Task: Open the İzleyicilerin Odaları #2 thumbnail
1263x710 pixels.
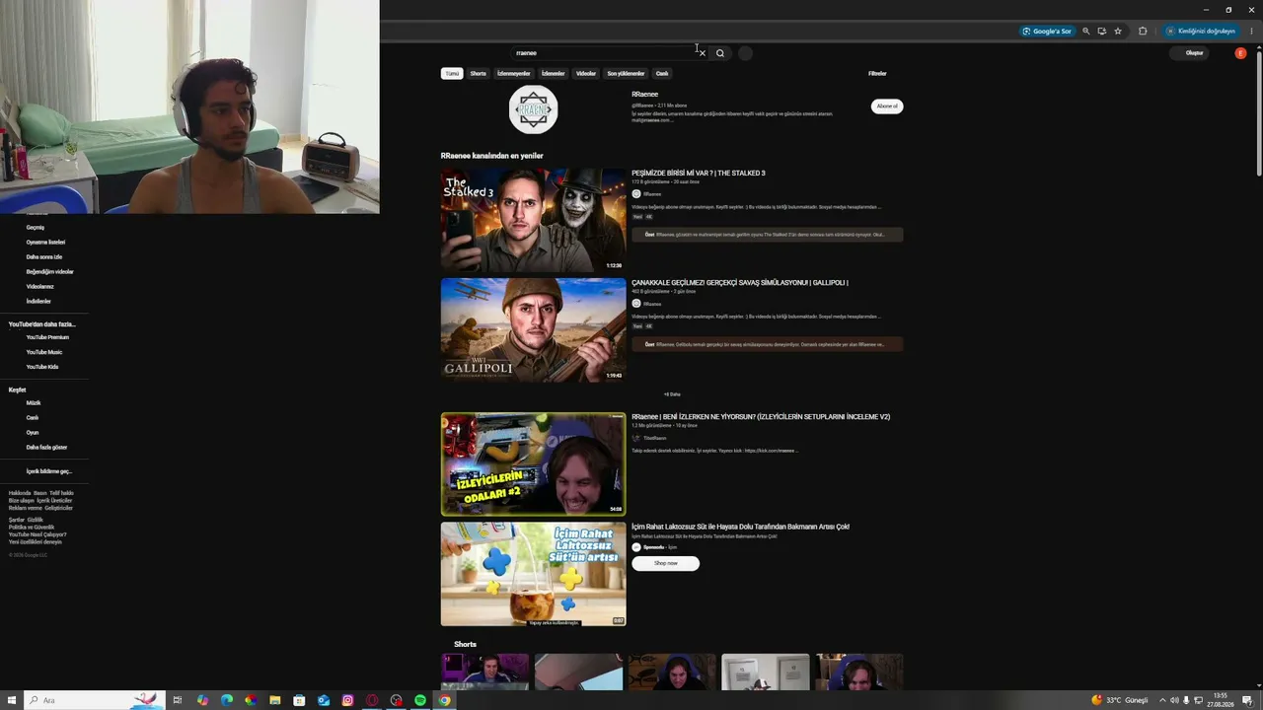Action: [534, 464]
